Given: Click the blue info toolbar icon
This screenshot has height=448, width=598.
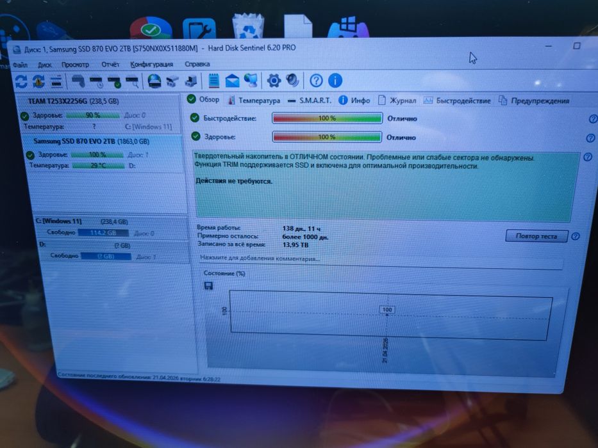Looking at the screenshot, I should [335, 81].
